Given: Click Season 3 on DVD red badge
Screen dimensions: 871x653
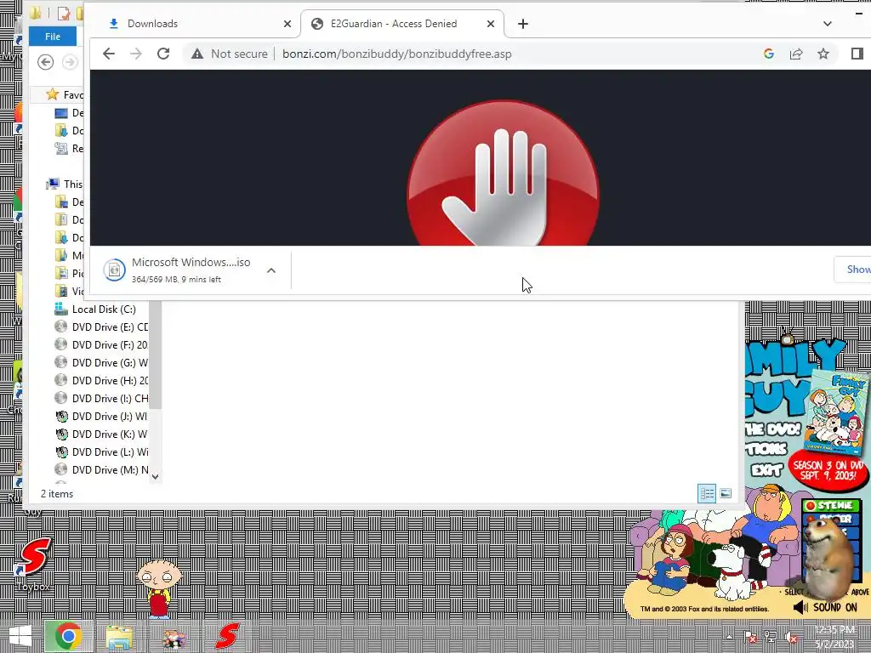Looking at the screenshot, I should (828, 469).
